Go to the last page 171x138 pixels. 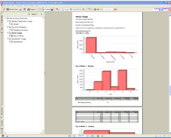point(92,136)
